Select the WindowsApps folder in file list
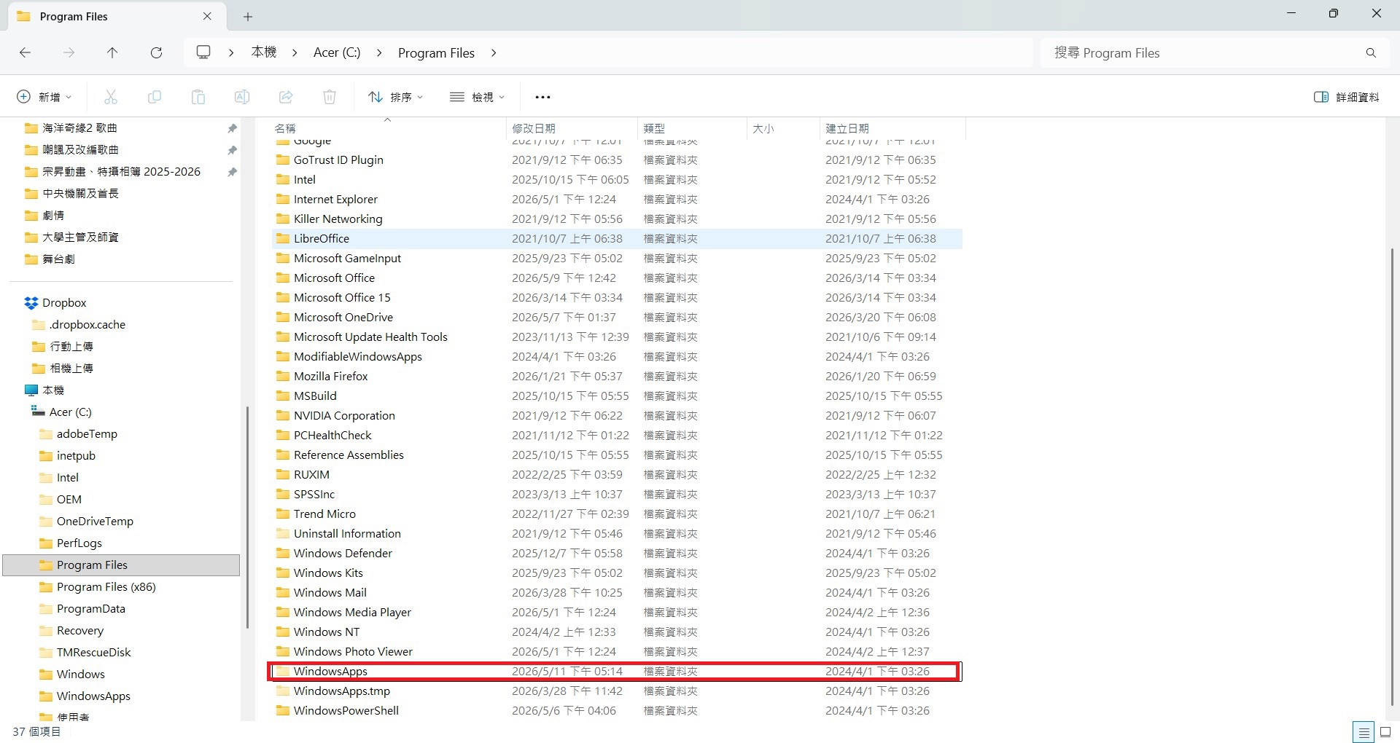 (x=617, y=672)
